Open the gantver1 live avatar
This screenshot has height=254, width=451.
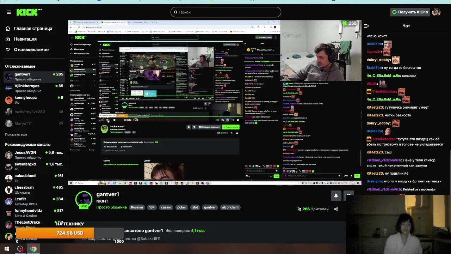click(x=84, y=200)
